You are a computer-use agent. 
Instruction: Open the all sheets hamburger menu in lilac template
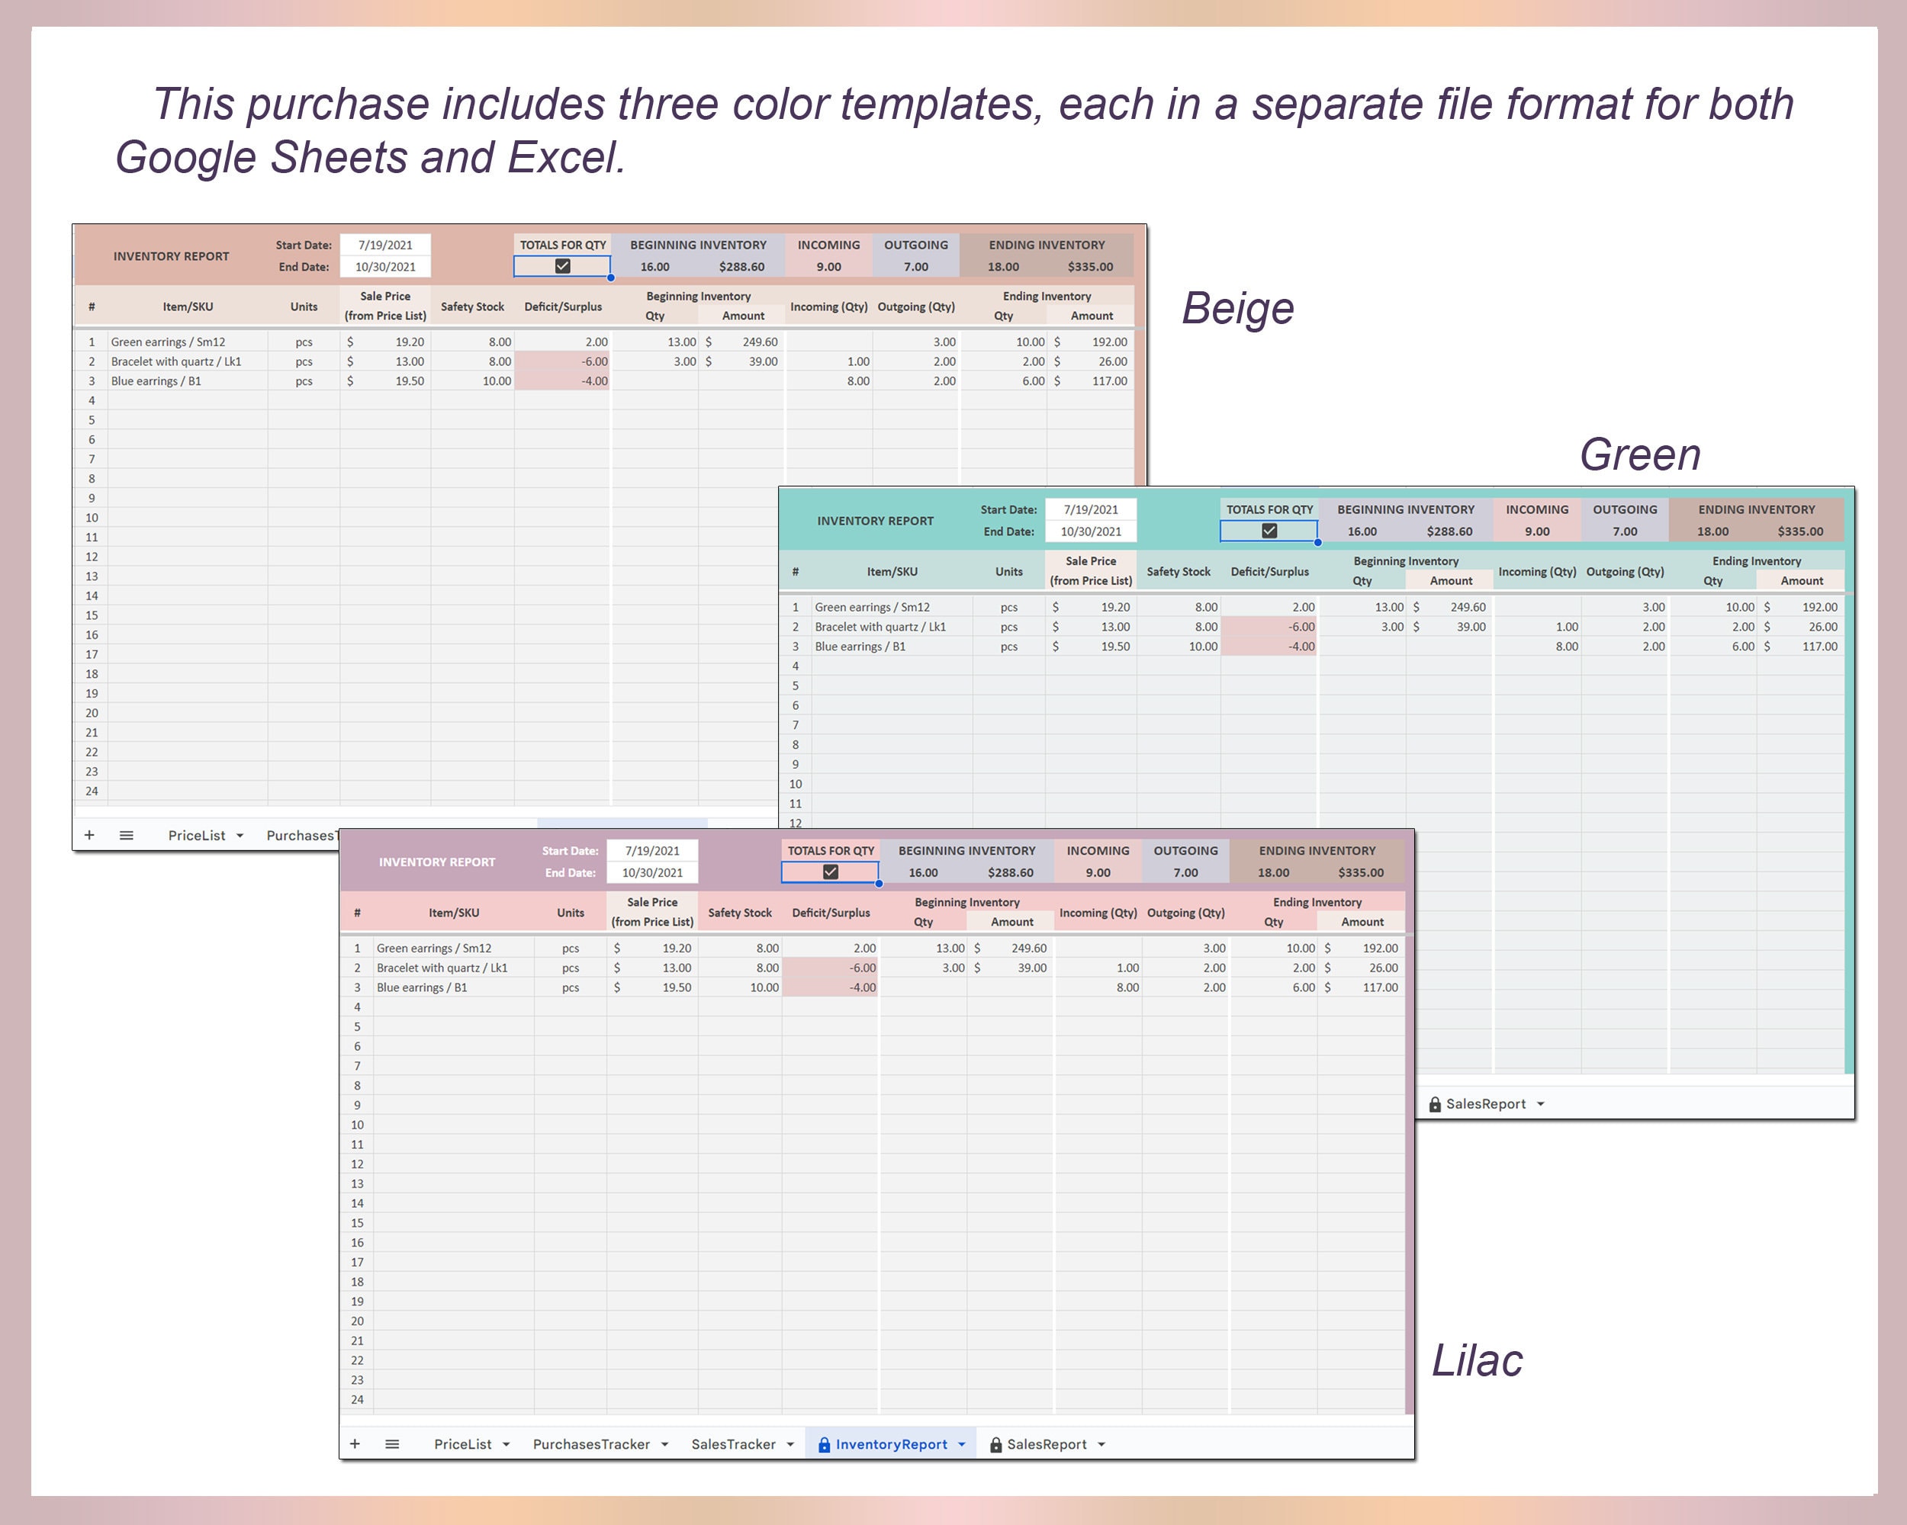[x=392, y=1443]
